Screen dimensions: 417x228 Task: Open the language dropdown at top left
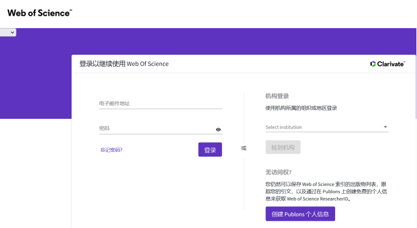click(8, 32)
